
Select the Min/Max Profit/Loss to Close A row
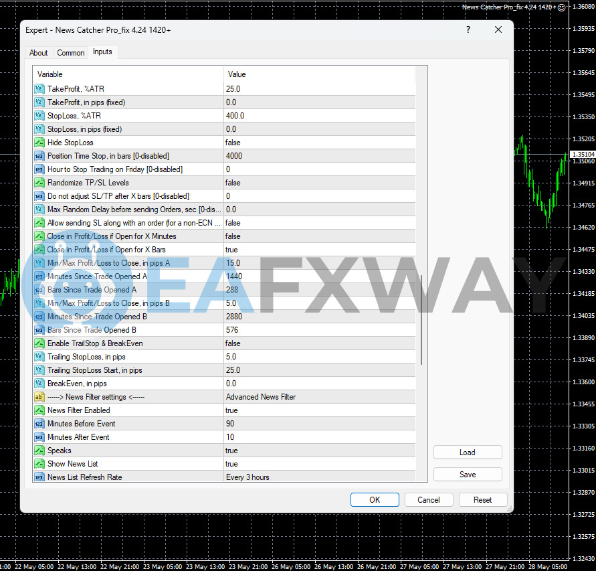[224, 263]
